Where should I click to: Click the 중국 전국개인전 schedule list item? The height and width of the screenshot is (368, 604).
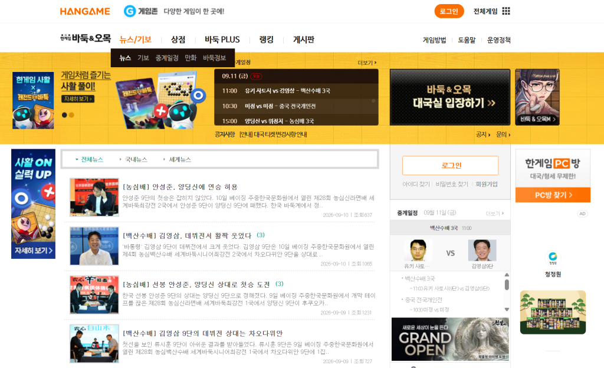424,300
